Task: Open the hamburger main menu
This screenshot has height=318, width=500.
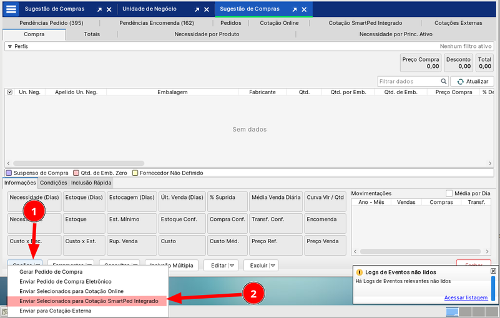Action: [x=11, y=9]
